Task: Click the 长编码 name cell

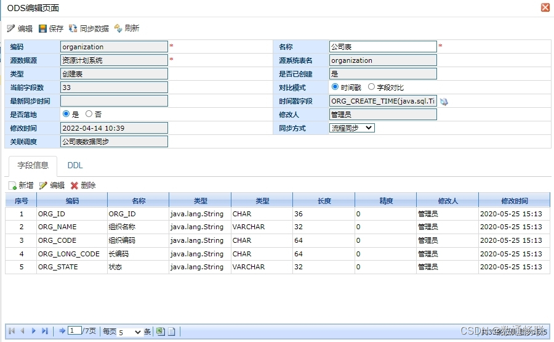Action: [x=138, y=254]
